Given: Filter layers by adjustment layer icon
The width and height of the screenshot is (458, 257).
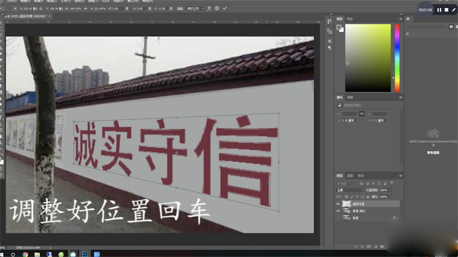Looking at the screenshot, I should 368,183.
